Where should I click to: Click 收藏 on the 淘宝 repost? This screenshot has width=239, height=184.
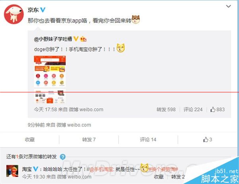(159, 177)
